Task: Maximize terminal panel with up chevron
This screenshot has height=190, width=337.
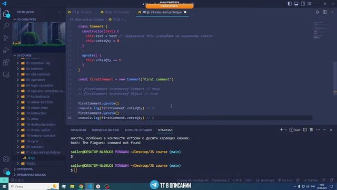Action: 324,130
